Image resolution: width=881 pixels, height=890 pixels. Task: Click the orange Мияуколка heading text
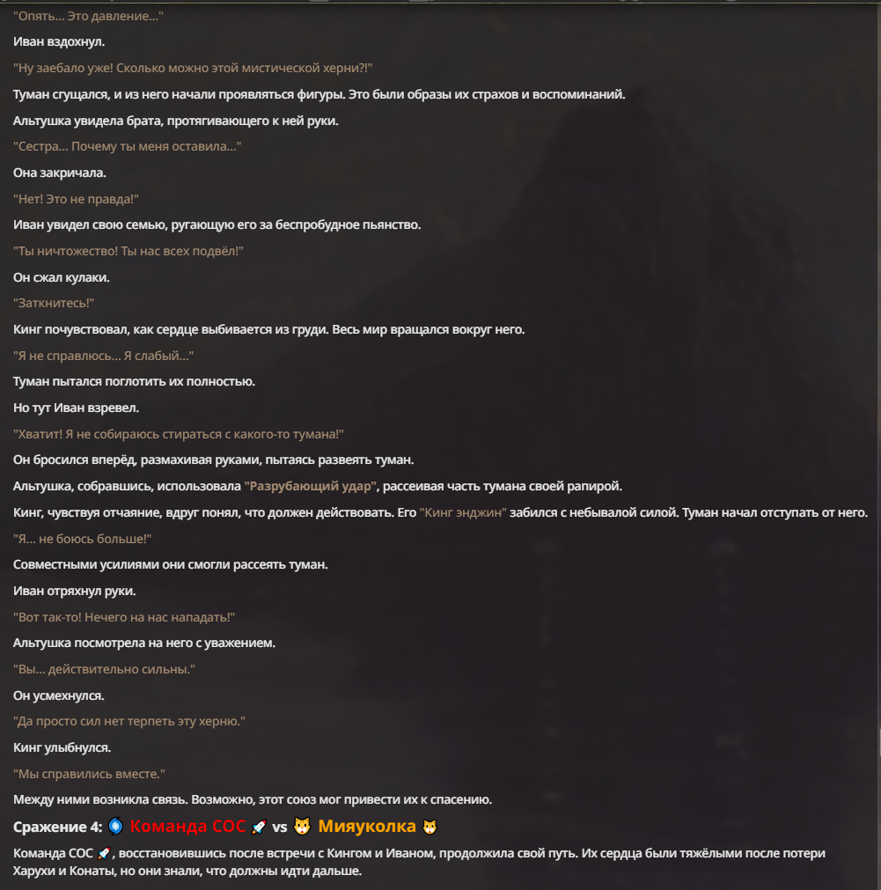point(367,826)
